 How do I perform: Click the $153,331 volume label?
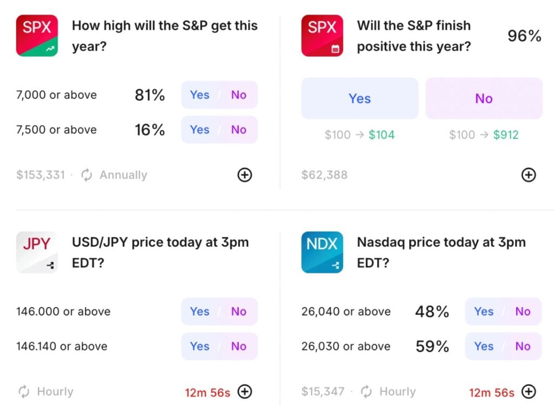click(41, 175)
